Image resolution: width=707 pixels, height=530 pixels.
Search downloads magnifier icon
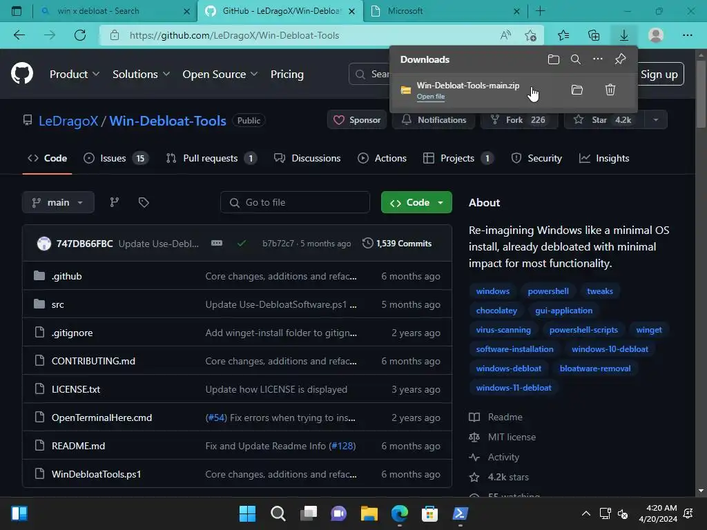tap(575, 59)
